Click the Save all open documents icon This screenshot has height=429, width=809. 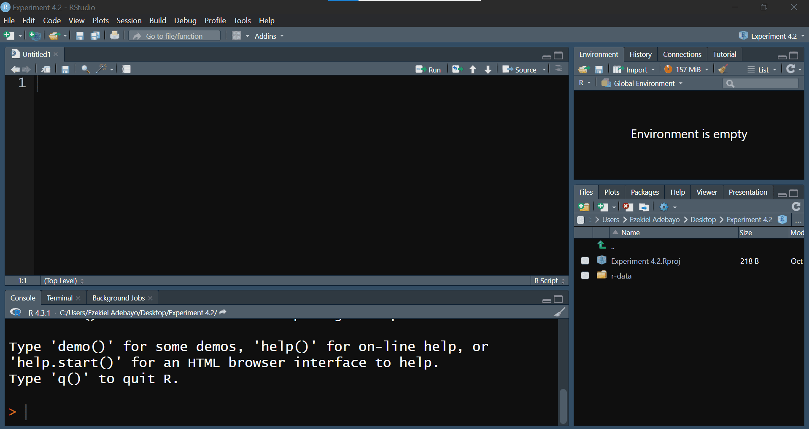(x=95, y=36)
